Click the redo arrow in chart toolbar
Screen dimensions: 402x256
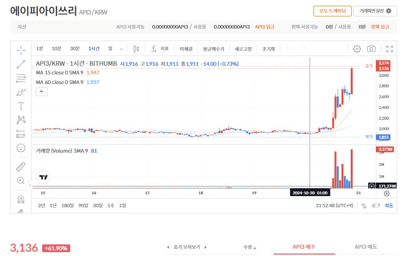pyautogui.click(x=304, y=49)
